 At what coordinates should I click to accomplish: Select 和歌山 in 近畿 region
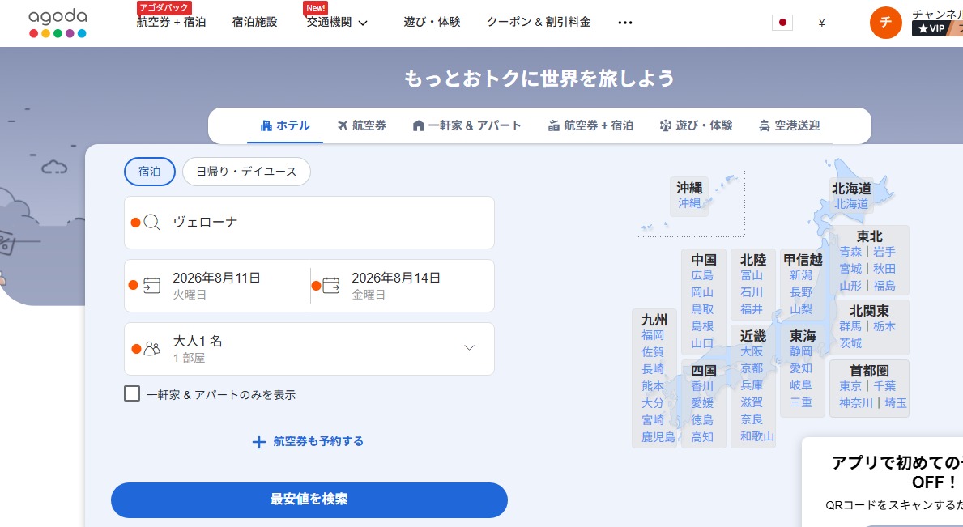point(757,436)
